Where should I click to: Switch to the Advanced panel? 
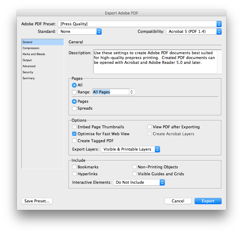tap(43, 66)
